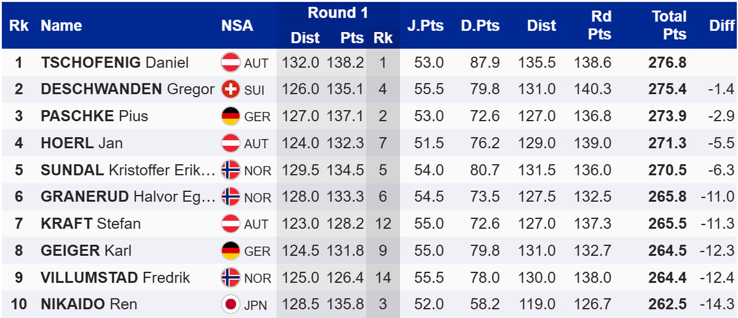Click Austria flag icon beside Tschofenig
This screenshot has height=318, width=738.
pyautogui.click(x=231, y=63)
